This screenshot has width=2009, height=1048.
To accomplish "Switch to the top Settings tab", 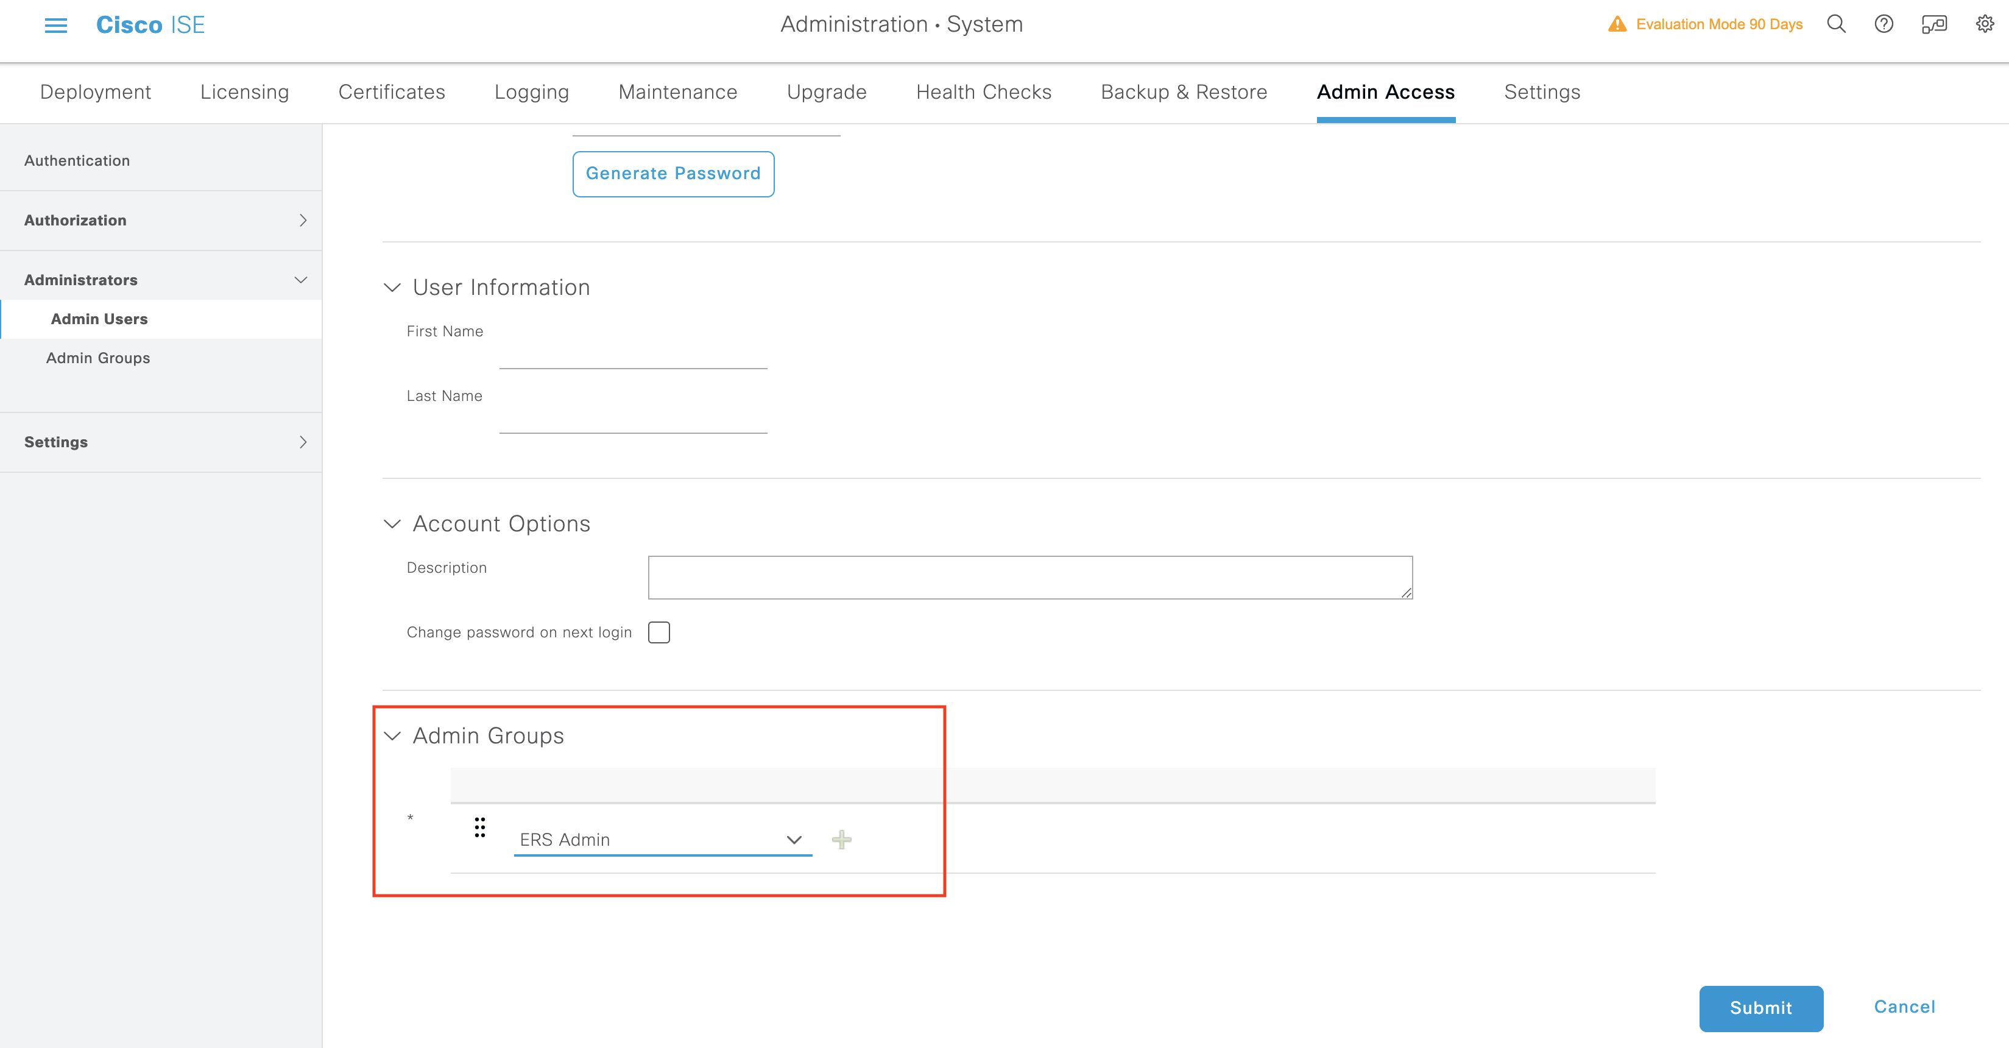I will click(x=1542, y=92).
